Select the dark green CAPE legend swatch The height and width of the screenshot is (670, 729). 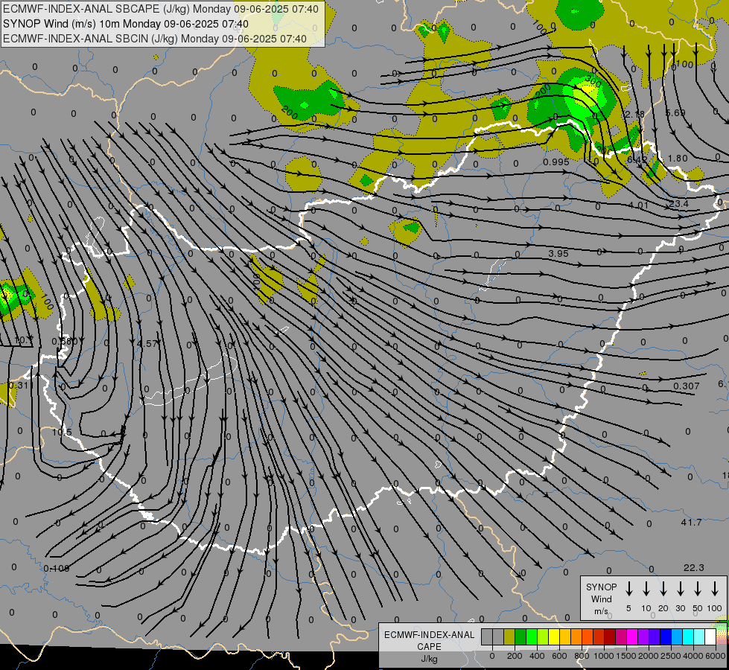521,637
